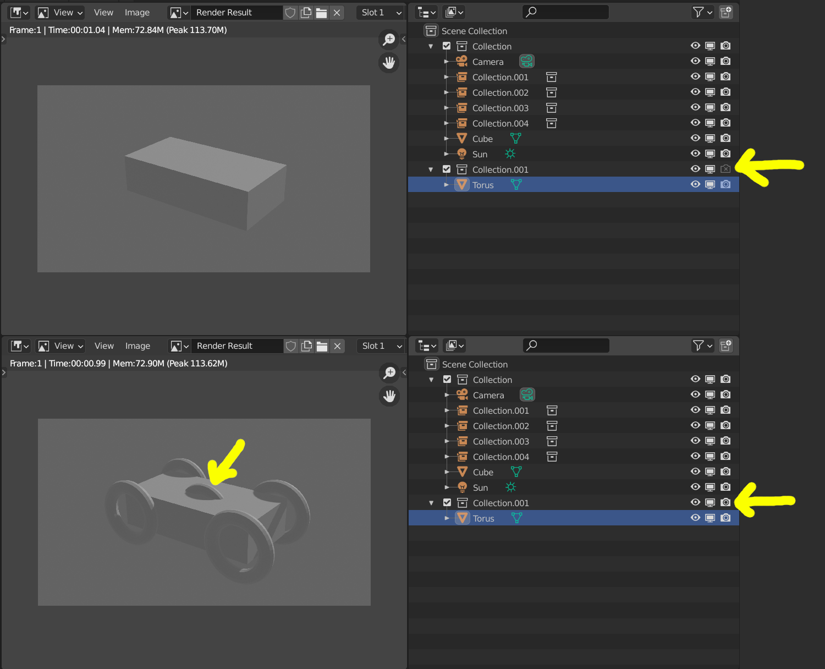Open the Slot 1 dropdown in the lower image editor

point(382,346)
